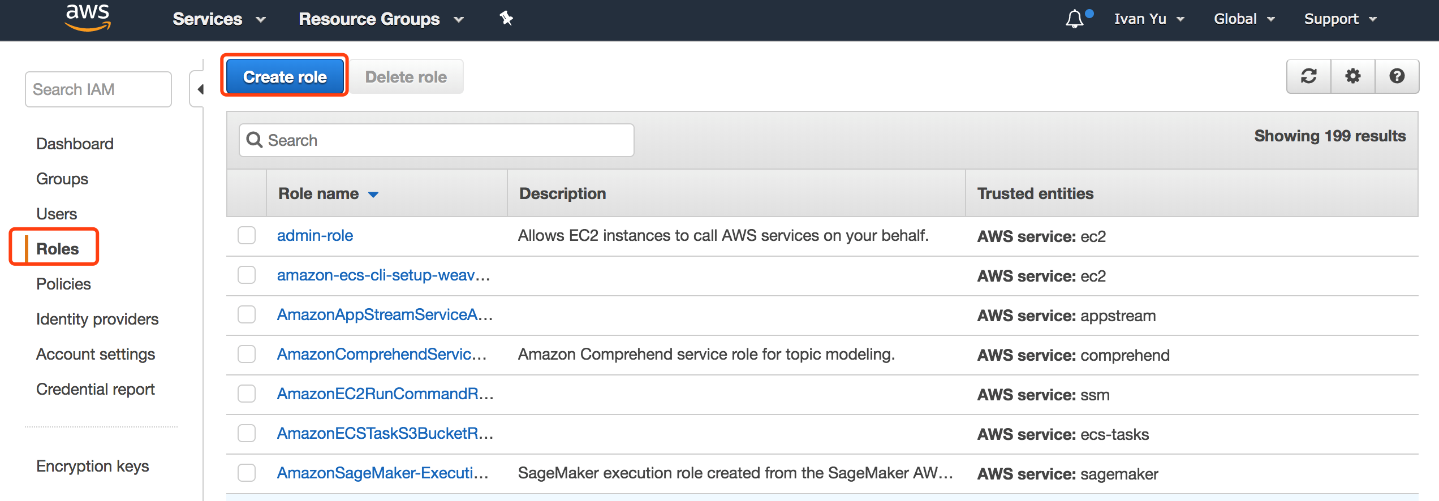The image size is (1439, 501).
Task: Expand the Services dropdown
Action: point(219,19)
